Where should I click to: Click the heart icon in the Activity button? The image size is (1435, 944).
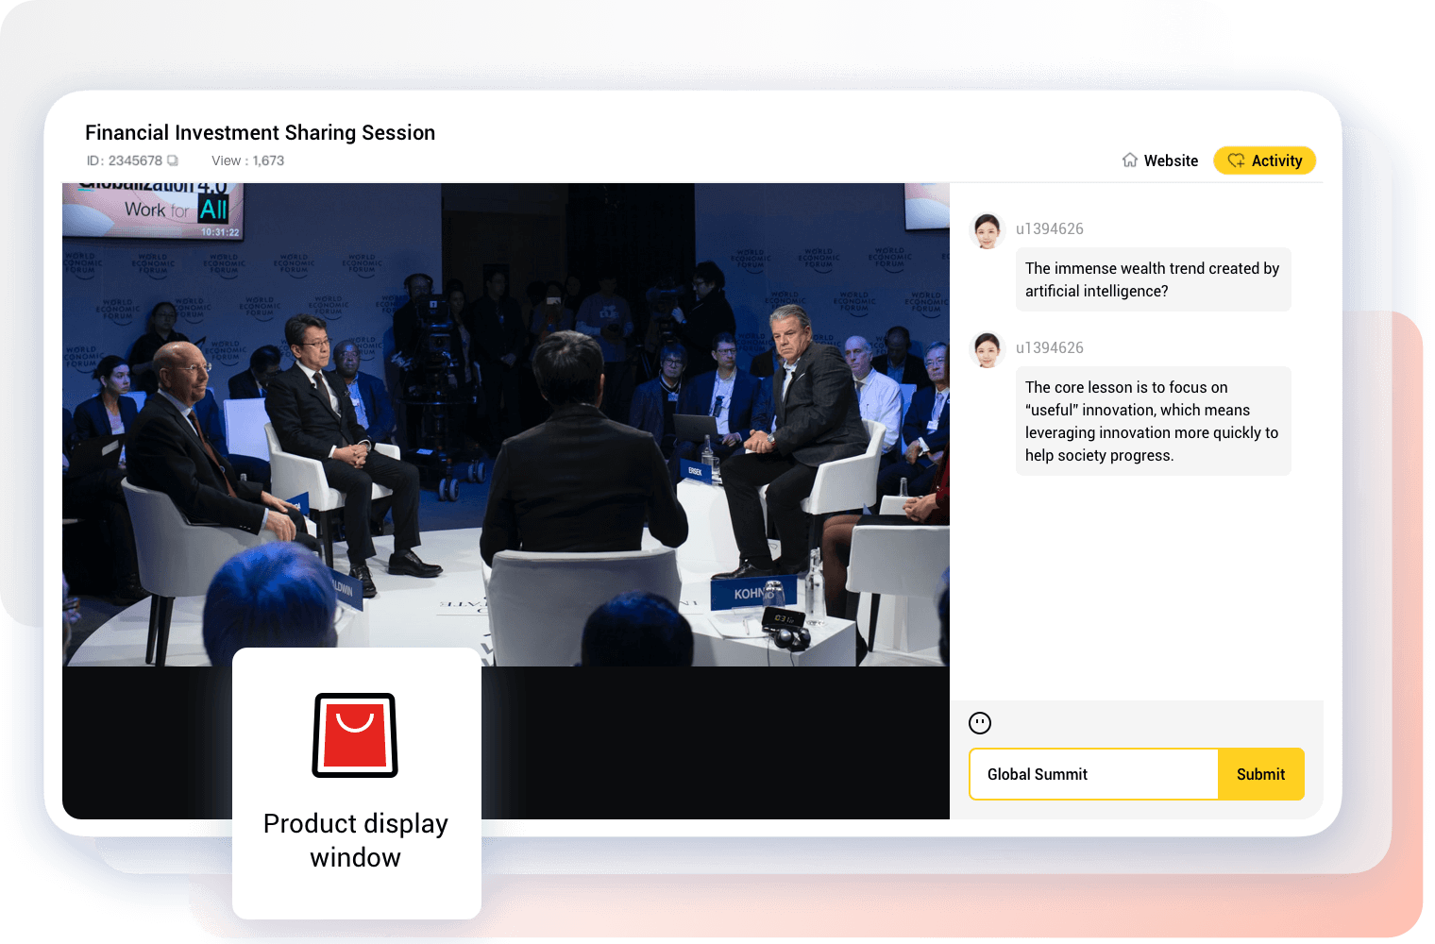tap(1236, 160)
